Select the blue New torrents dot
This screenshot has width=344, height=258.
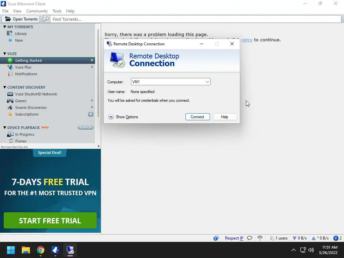coord(10,40)
